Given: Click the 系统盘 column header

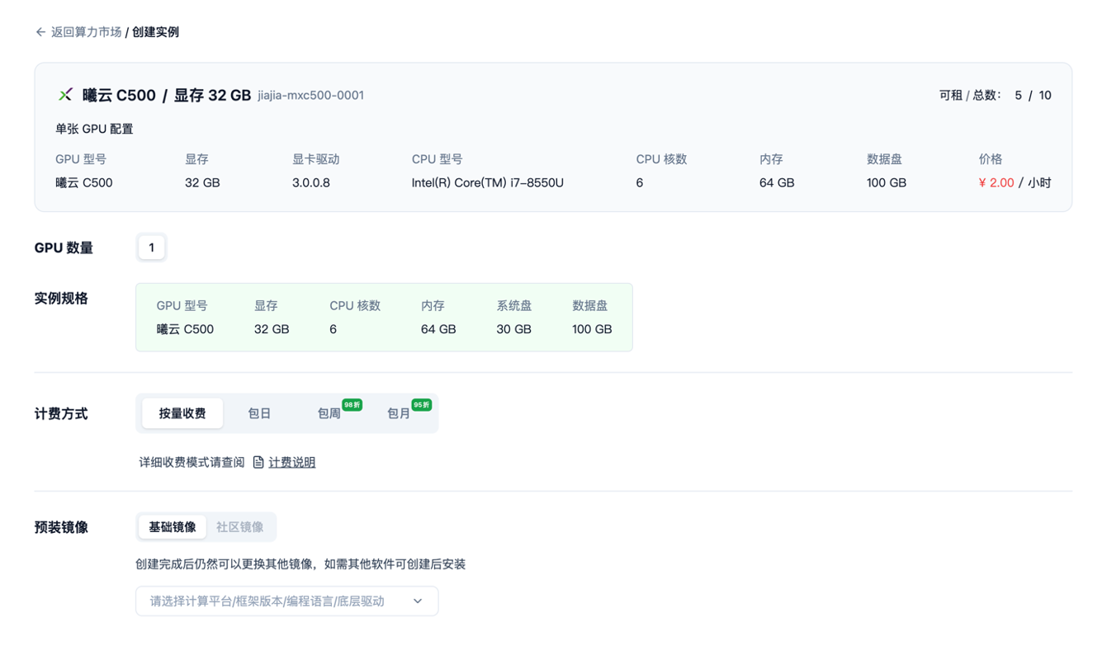Looking at the screenshot, I should (513, 305).
